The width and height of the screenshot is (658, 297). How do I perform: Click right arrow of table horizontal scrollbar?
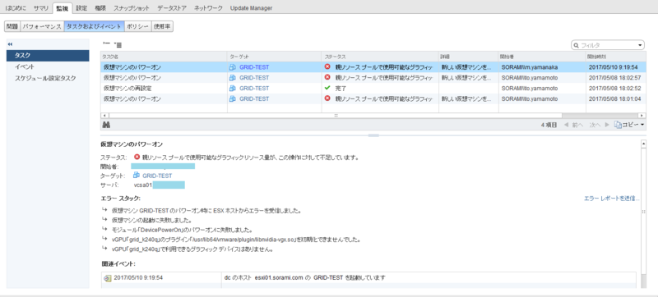click(642, 115)
